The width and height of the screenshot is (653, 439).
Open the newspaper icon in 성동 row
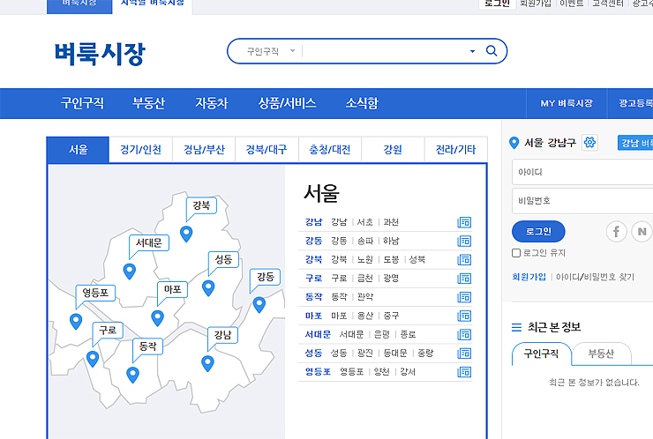pos(464,353)
